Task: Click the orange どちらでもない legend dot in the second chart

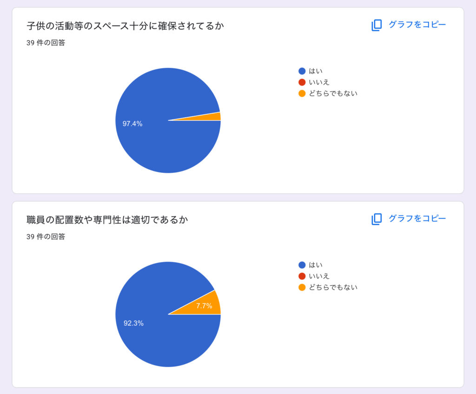Action: click(302, 287)
